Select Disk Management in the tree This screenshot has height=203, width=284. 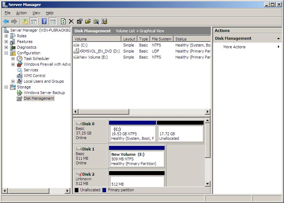coord(39,98)
